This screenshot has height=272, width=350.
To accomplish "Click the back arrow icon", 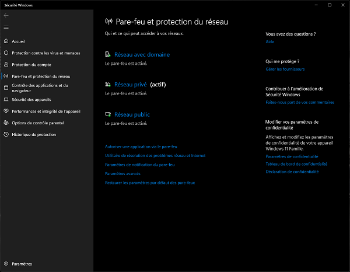I will pyautogui.click(x=6, y=16).
